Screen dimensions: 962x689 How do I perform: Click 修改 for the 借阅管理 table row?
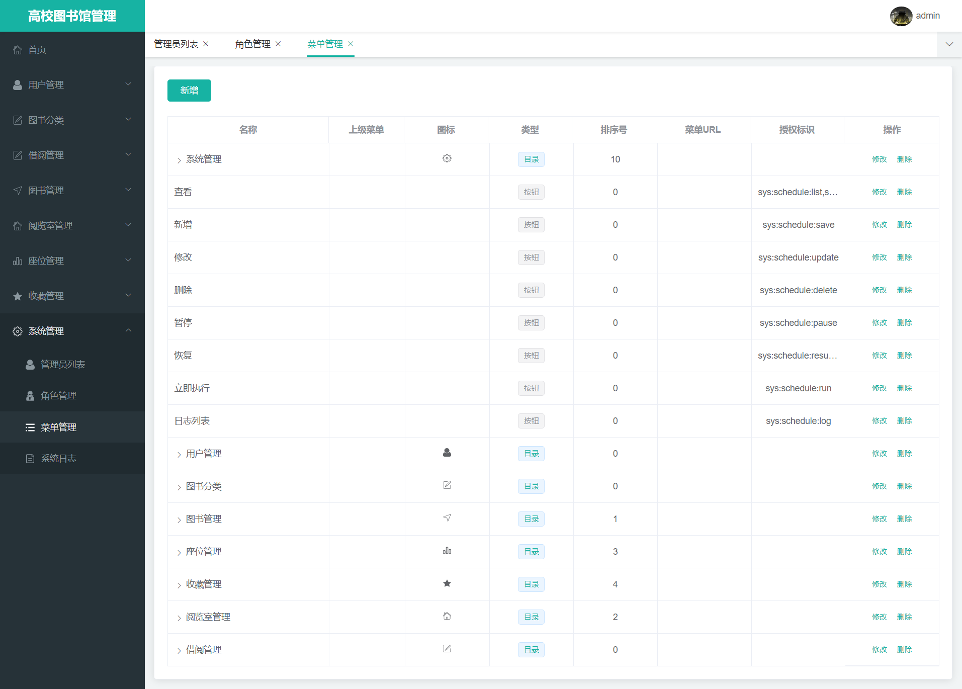pos(880,650)
